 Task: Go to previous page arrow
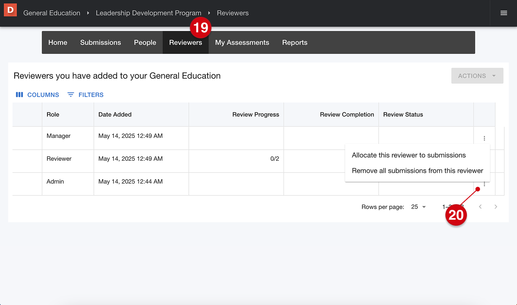point(480,207)
